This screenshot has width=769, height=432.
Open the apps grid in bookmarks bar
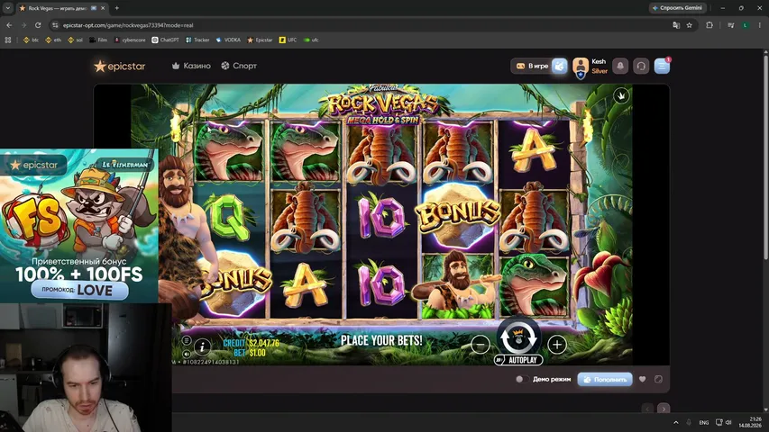[x=8, y=40]
